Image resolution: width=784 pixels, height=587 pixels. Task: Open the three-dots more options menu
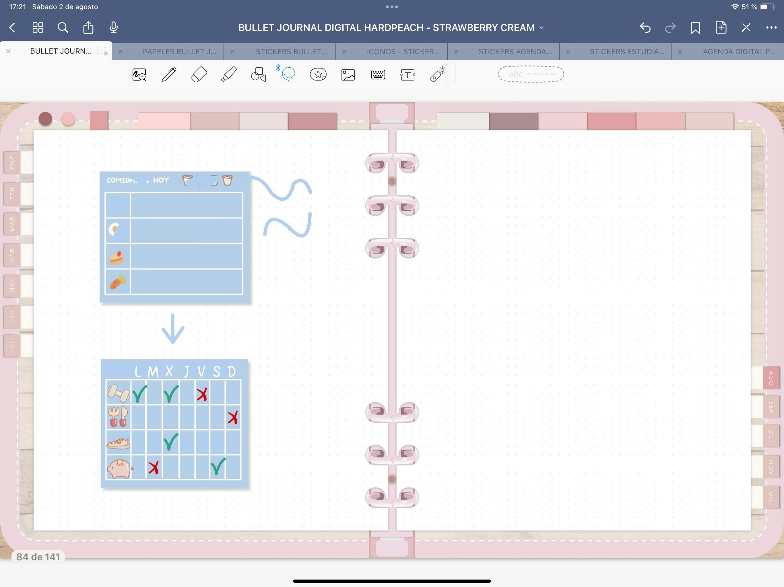(771, 28)
